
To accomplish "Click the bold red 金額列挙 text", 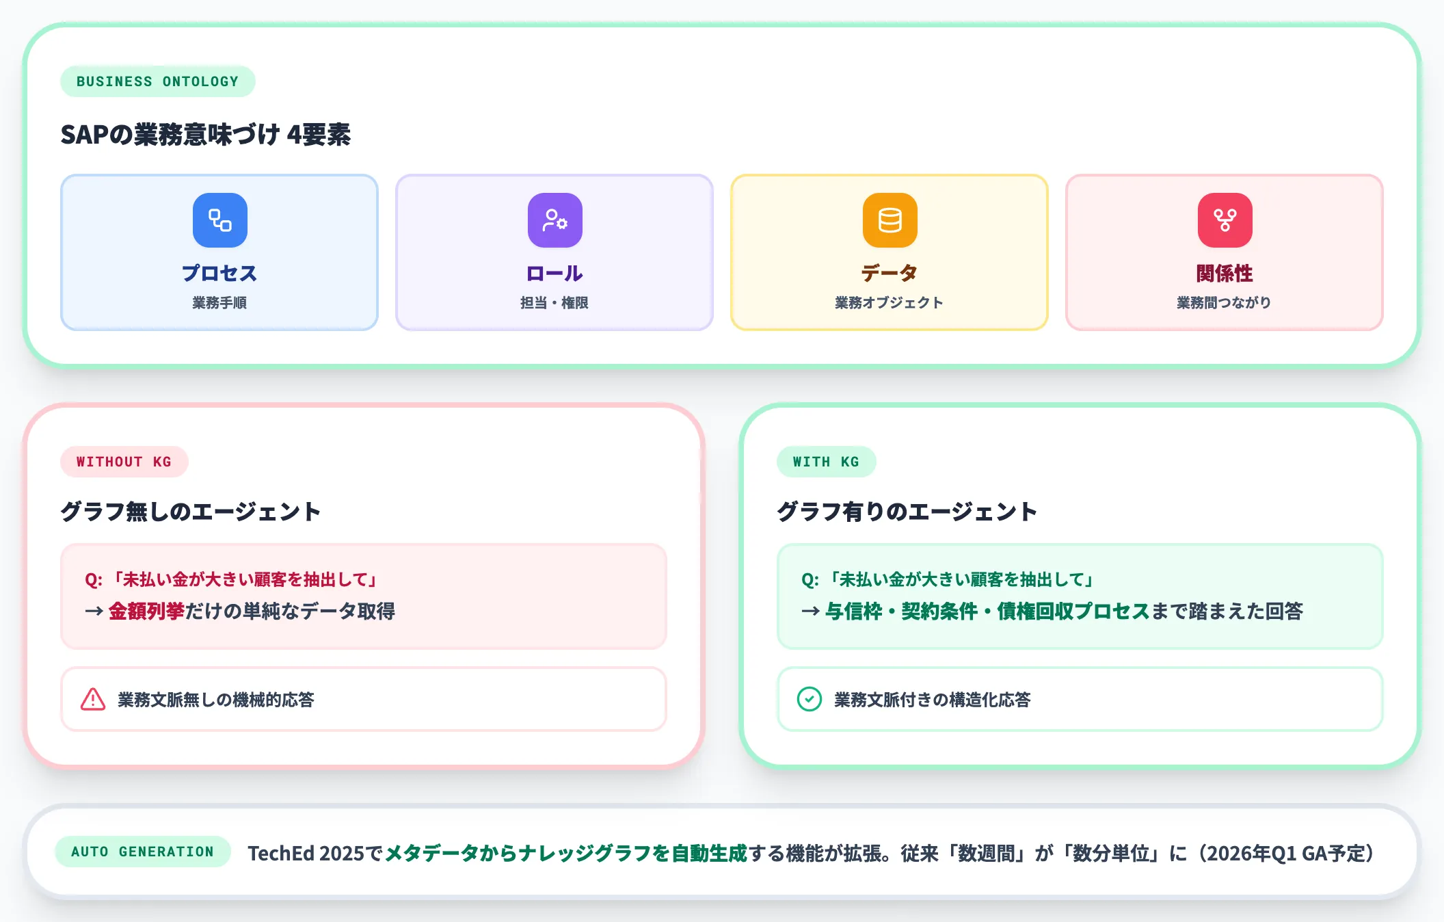I will tap(146, 611).
